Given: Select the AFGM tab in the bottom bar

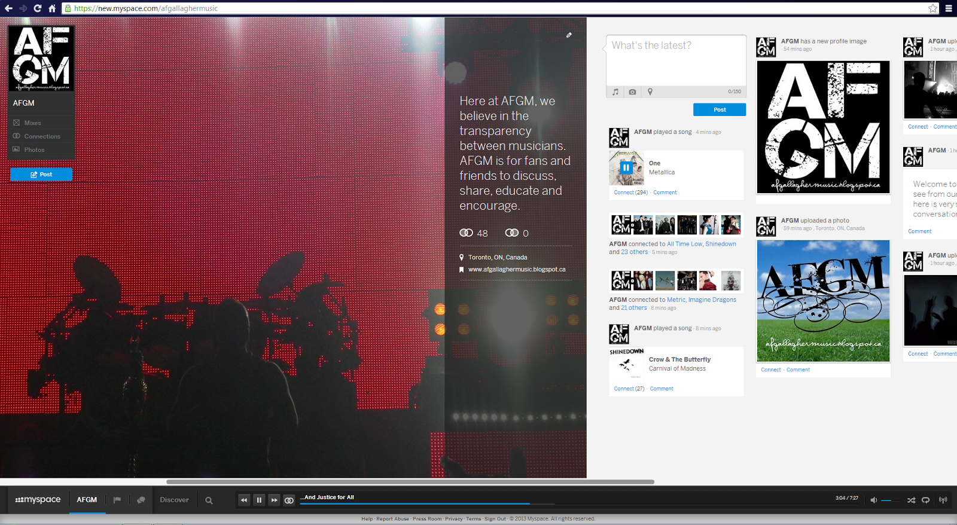Looking at the screenshot, I should pos(87,500).
